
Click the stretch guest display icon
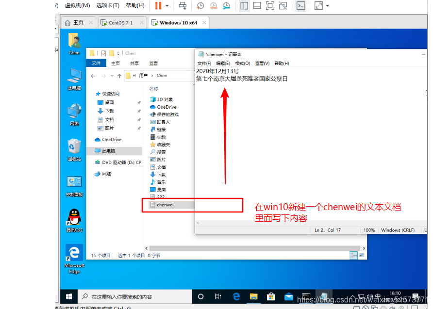[318, 5]
